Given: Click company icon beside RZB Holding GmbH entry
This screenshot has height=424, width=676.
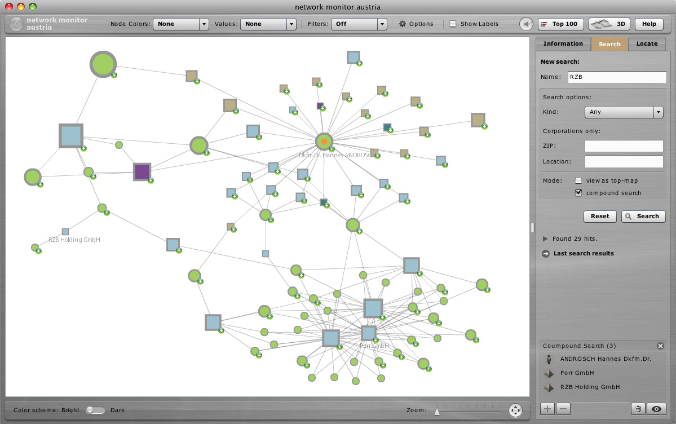Looking at the screenshot, I should [x=549, y=387].
